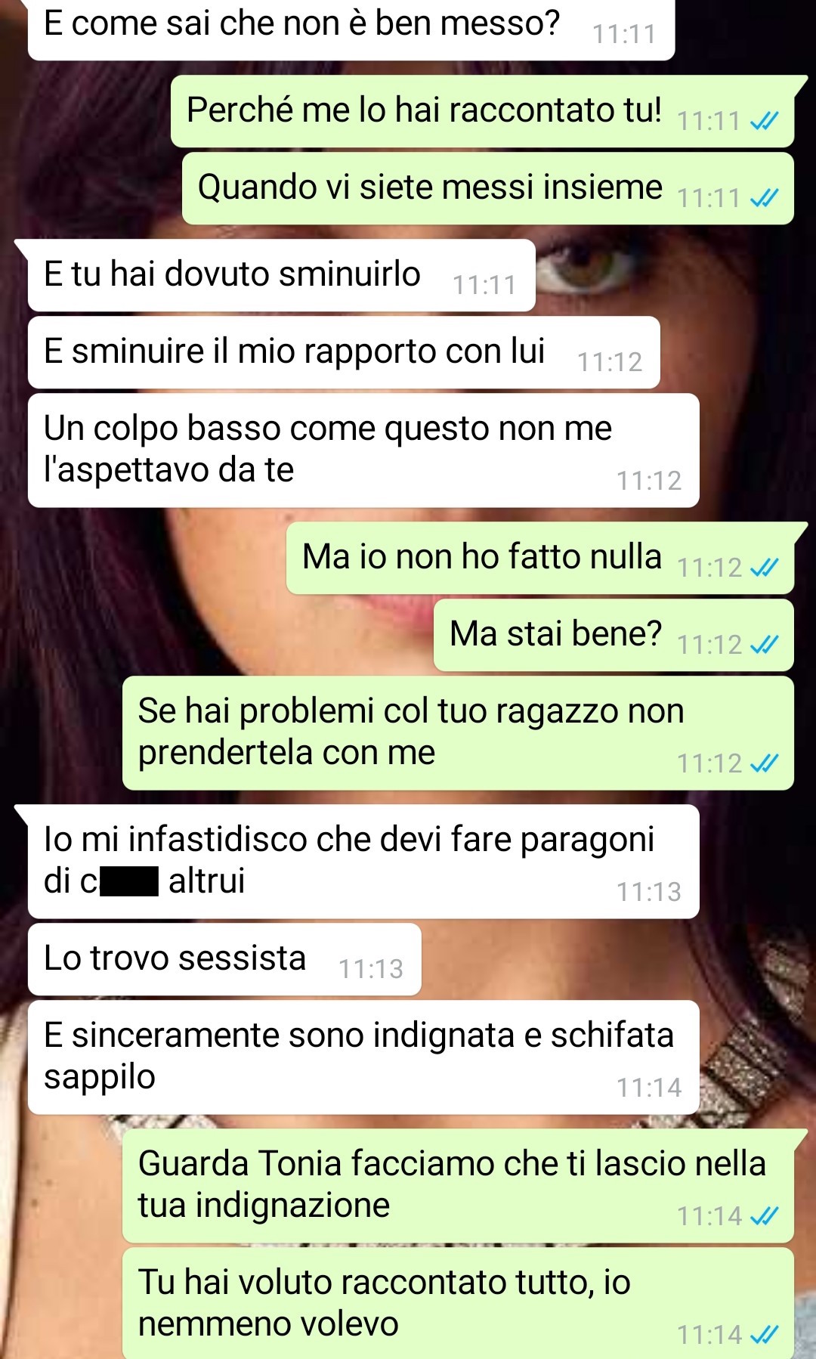Tap the "E sinceramente sono indignata e schifata" bubble

(363, 1057)
